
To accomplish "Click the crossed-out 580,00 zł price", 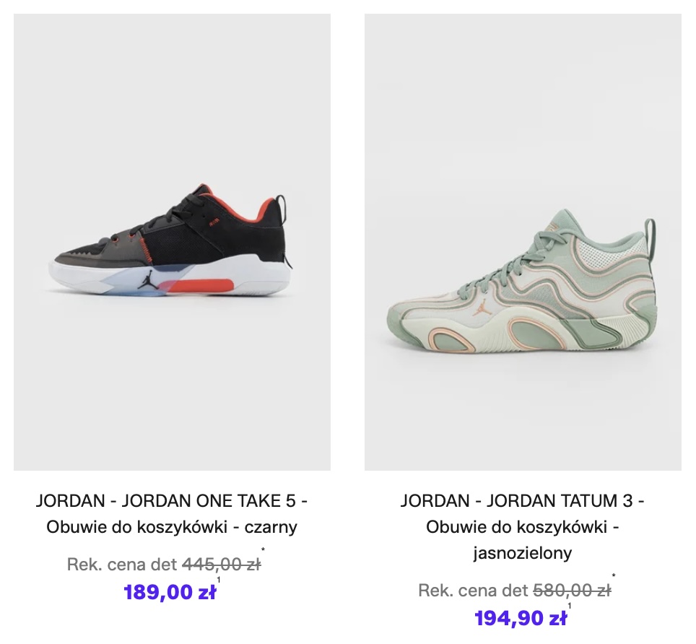I will (572, 591).
